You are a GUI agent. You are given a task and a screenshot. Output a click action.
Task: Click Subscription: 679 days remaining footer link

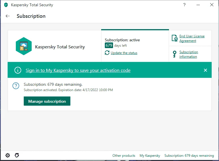click(x=189, y=156)
